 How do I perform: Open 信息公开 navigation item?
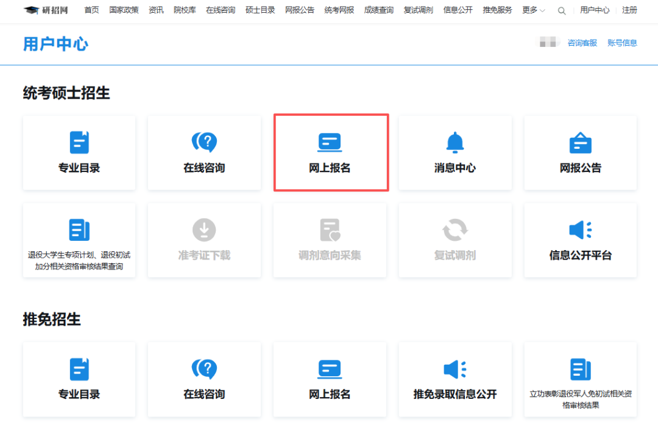pyautogui.click(x=458, y=10)
